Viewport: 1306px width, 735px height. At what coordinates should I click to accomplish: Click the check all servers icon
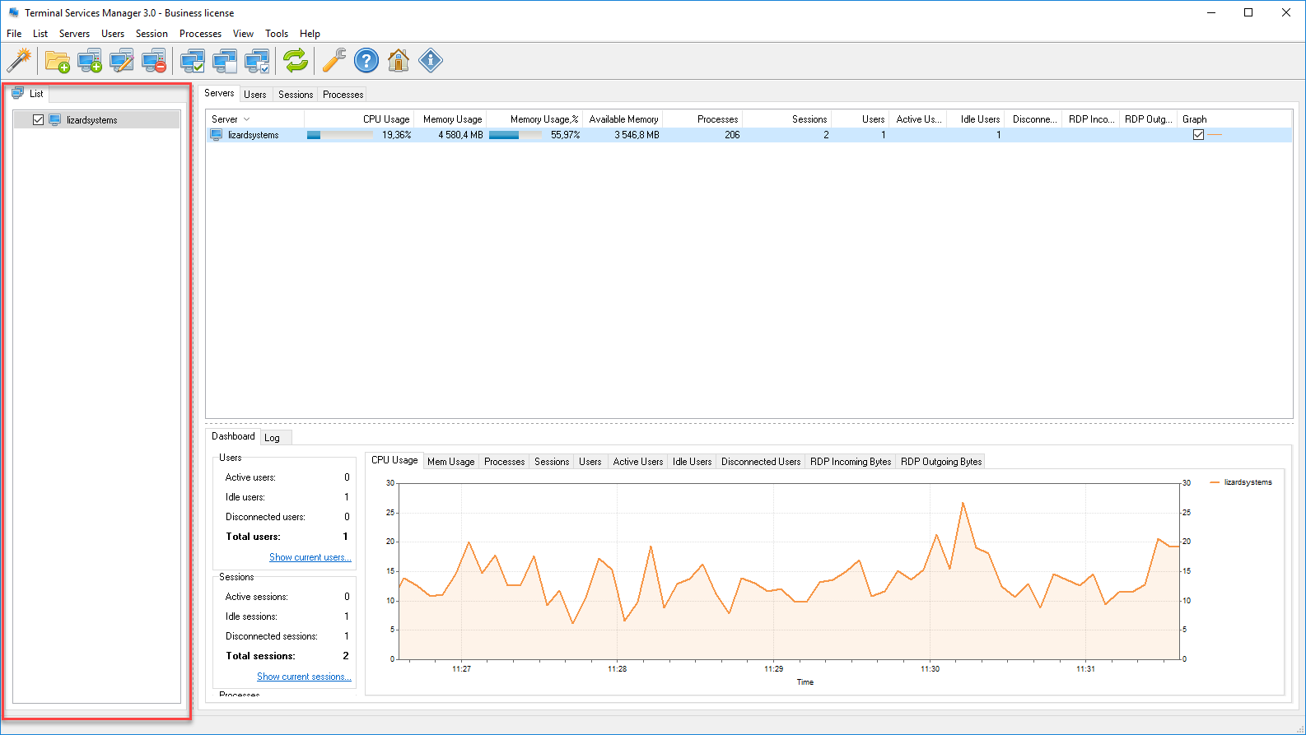click(192, 60)
